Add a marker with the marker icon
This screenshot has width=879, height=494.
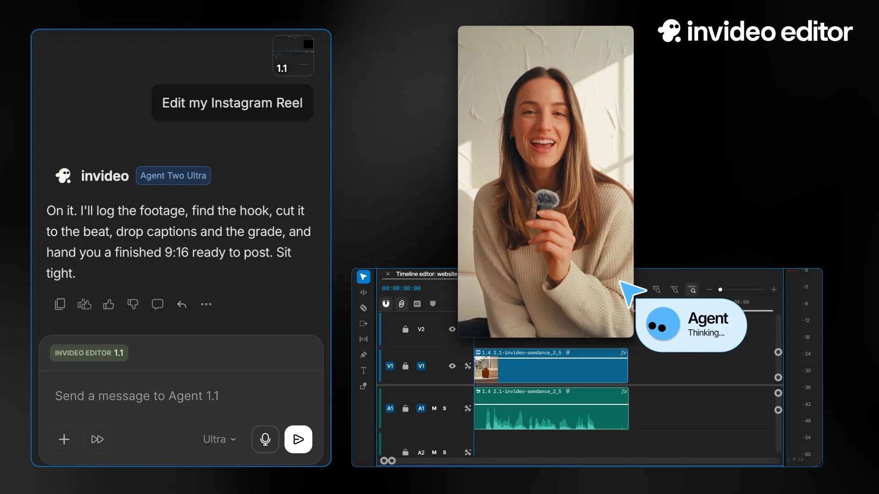point(433,304)
